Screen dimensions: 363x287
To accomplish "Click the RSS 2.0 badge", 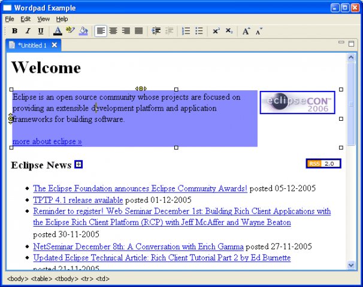I will coord(323,164).
